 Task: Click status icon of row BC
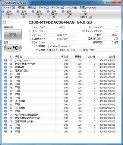6,105
